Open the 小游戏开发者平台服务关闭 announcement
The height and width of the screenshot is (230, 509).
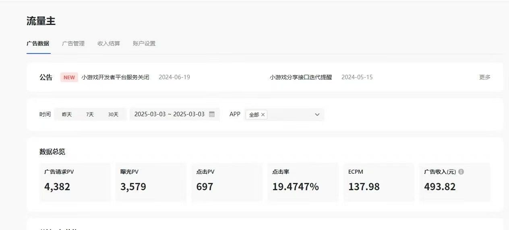115,77
